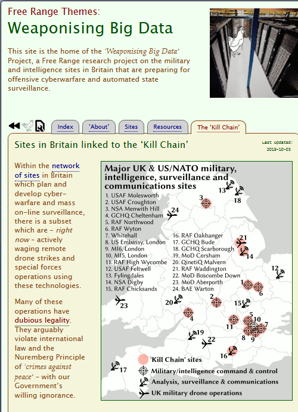This screenshot has width=298, height=412.
Task: Click '15. RAF Chicksands' list entry
Action: tap(131, 289)
